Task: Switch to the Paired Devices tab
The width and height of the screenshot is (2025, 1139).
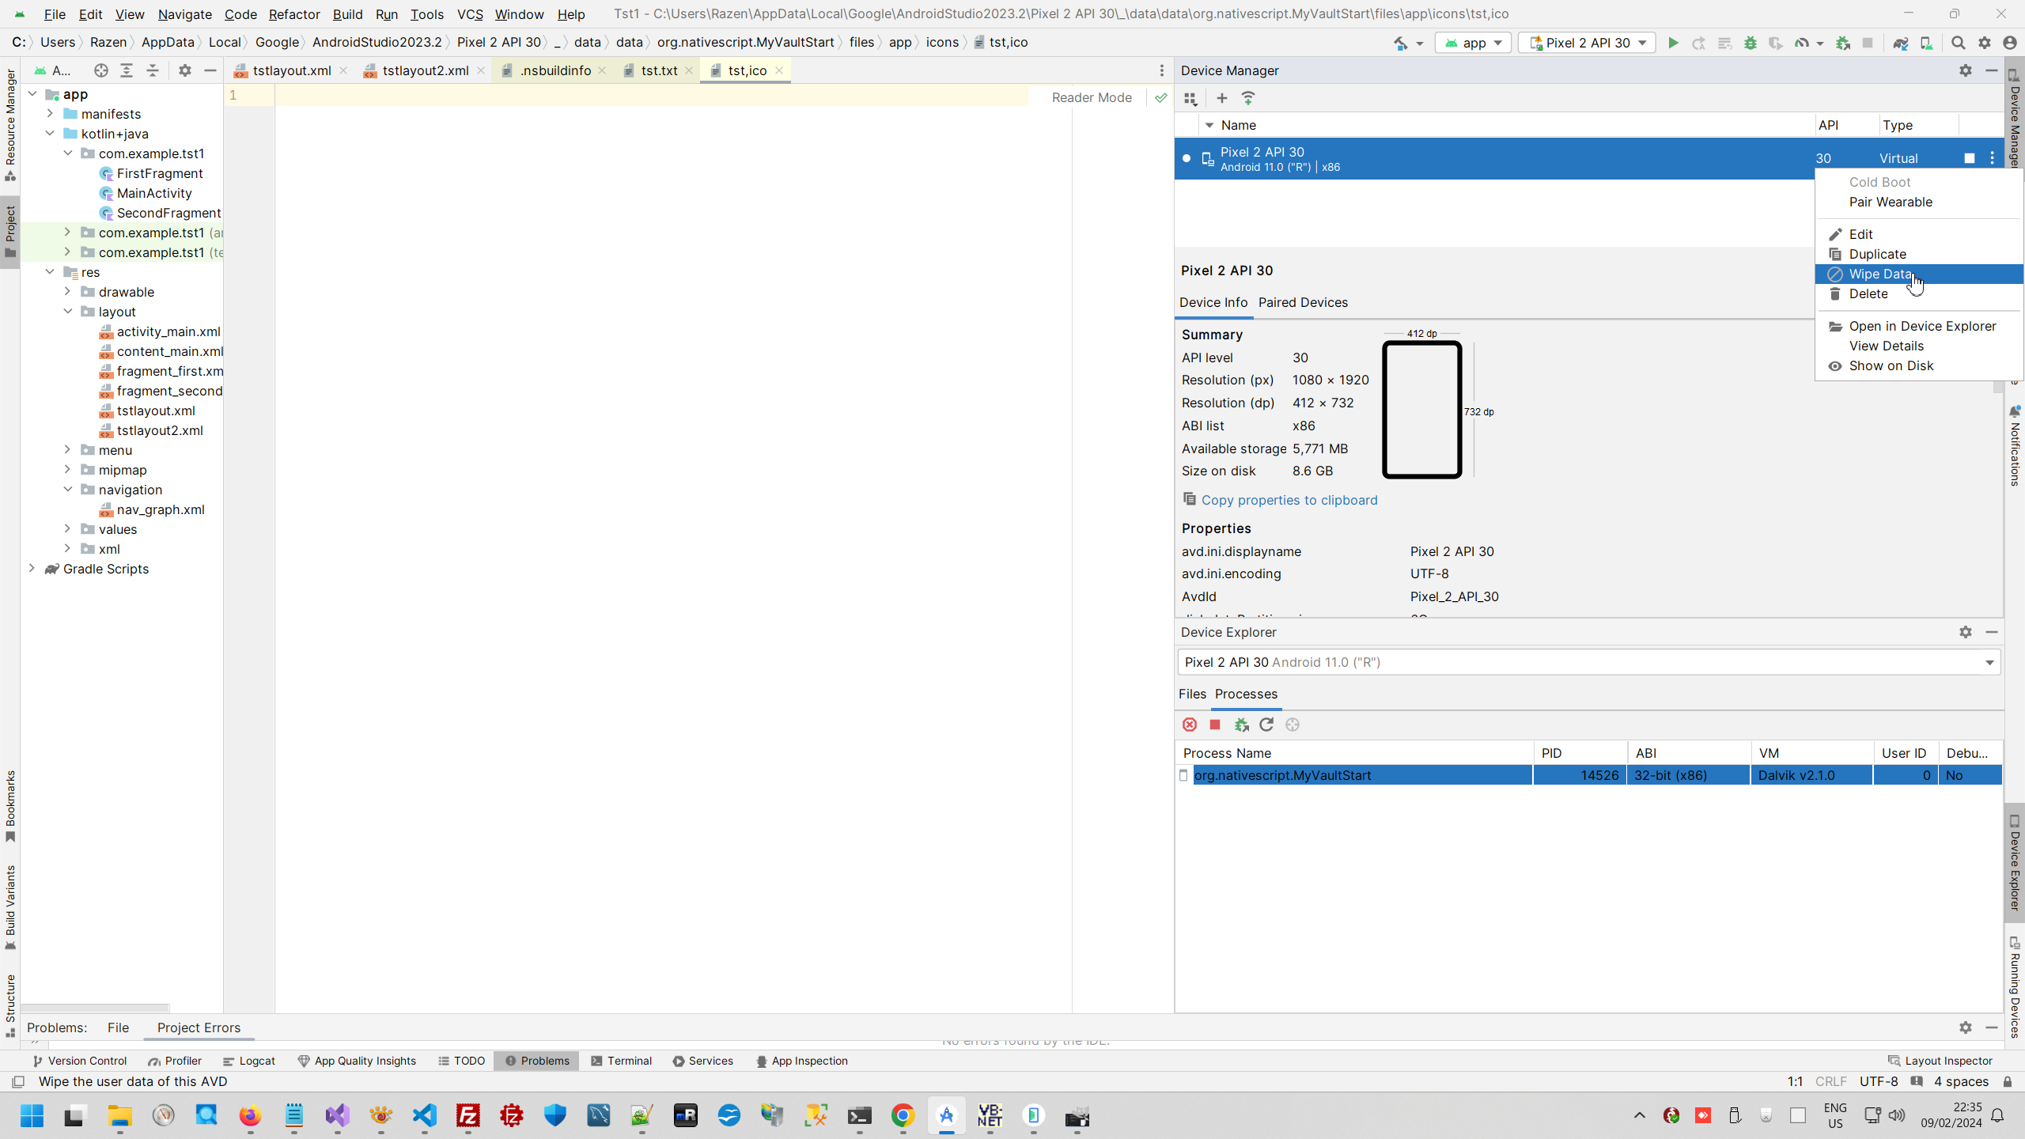Action: (x=1303, y=302)
